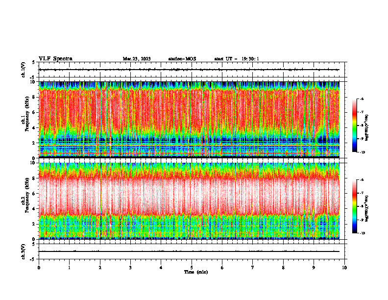
Task: Click the log(PSD) label beside ch.1 colorbar
Action: [367, 128]
